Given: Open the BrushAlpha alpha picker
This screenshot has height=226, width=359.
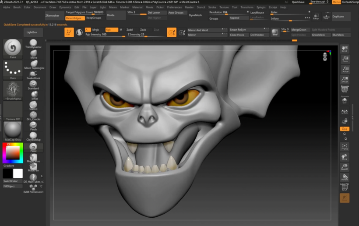Looking at the screenshot, I should click(13, 91).
